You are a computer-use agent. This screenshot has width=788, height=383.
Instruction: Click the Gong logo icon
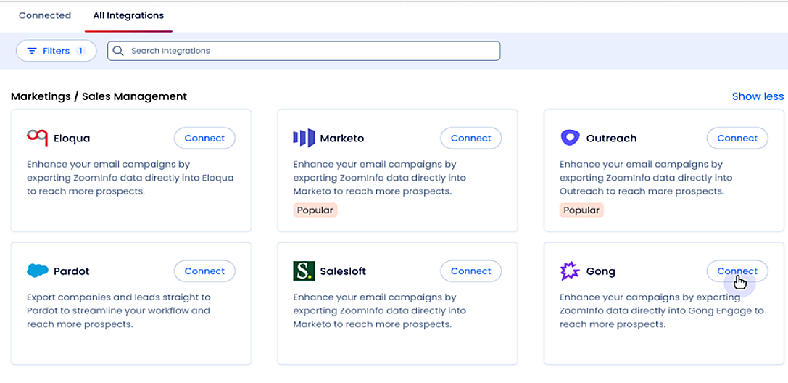coord(570,271)
